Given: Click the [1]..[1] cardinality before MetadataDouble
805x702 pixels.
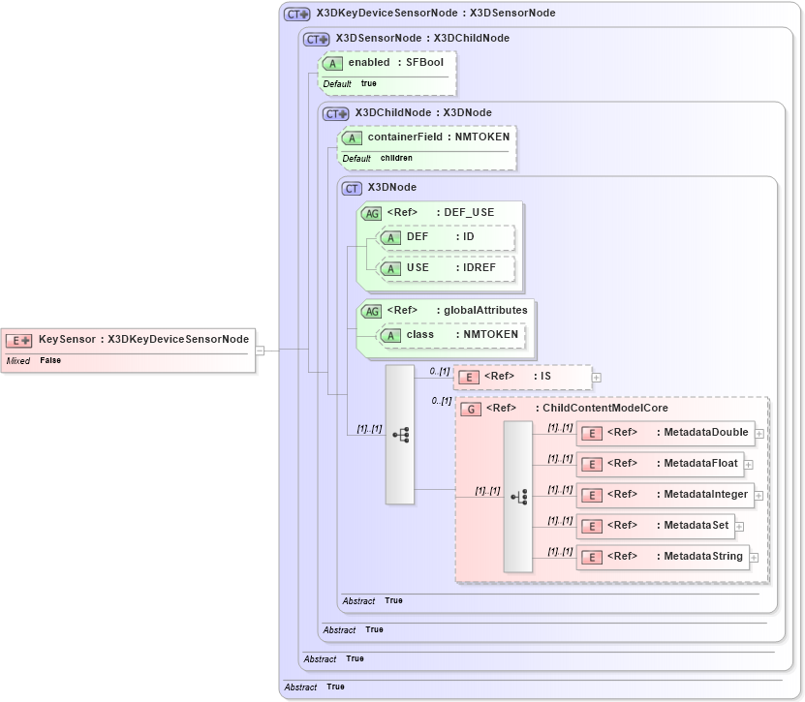Looking at the screenshot, I should (560, 428).
